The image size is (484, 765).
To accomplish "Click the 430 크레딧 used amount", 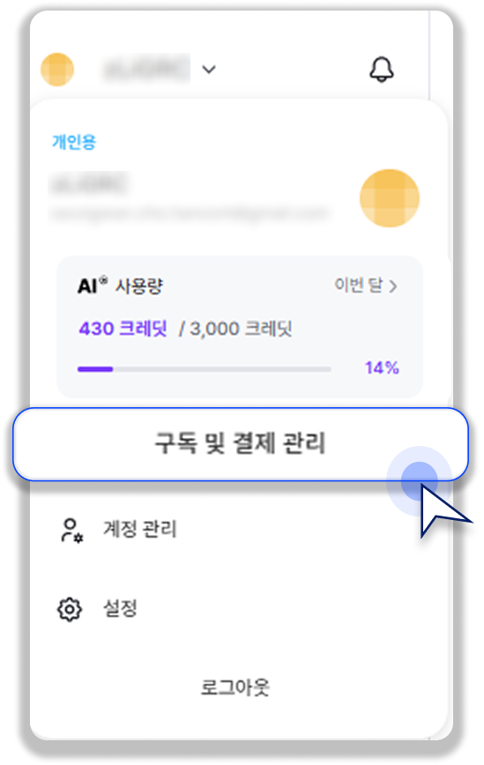I will (123, 329).
